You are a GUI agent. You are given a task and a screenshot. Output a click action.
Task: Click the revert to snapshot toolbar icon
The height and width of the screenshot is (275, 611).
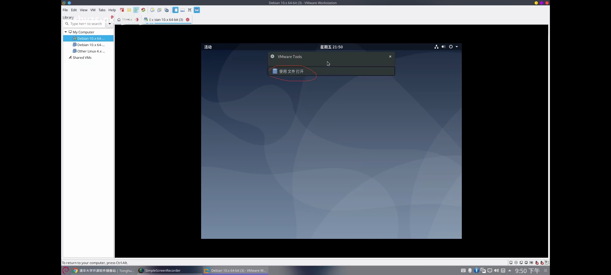(159, 10)
